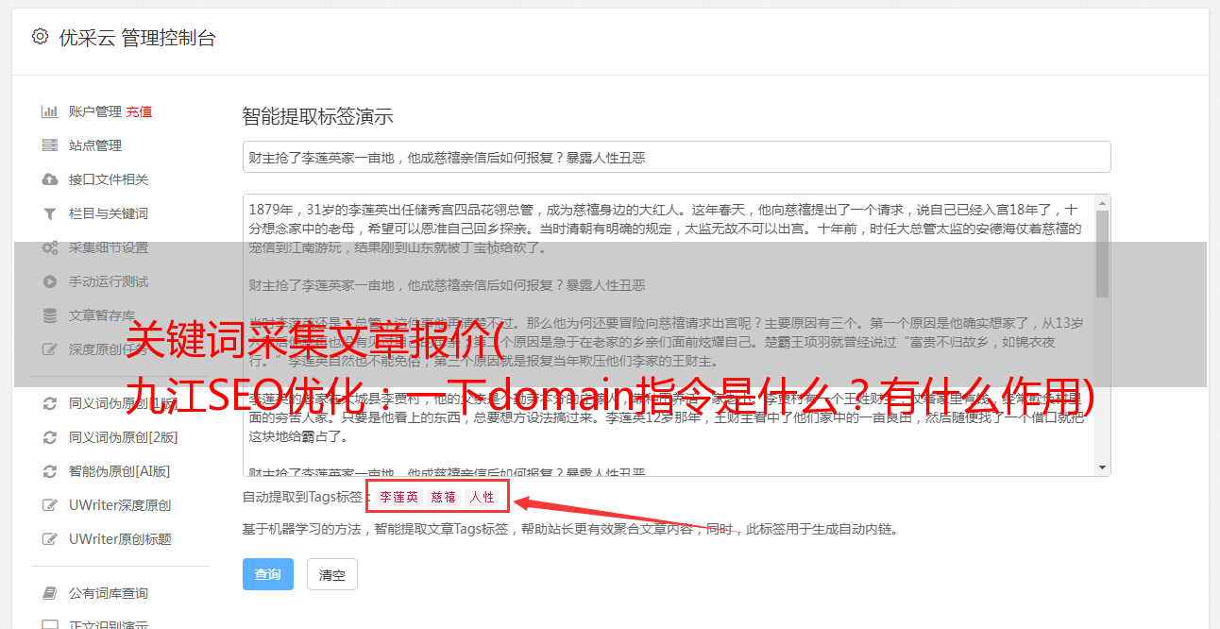Select the 李莲英 extracted tag
The height and width of the screenshot is (629, 1220).
pos(398,497)
